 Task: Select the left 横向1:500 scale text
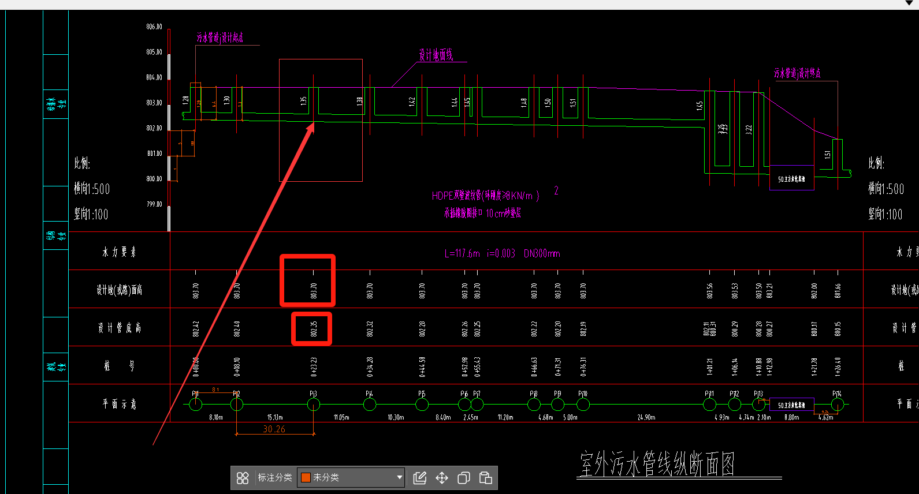pos(92,189)
